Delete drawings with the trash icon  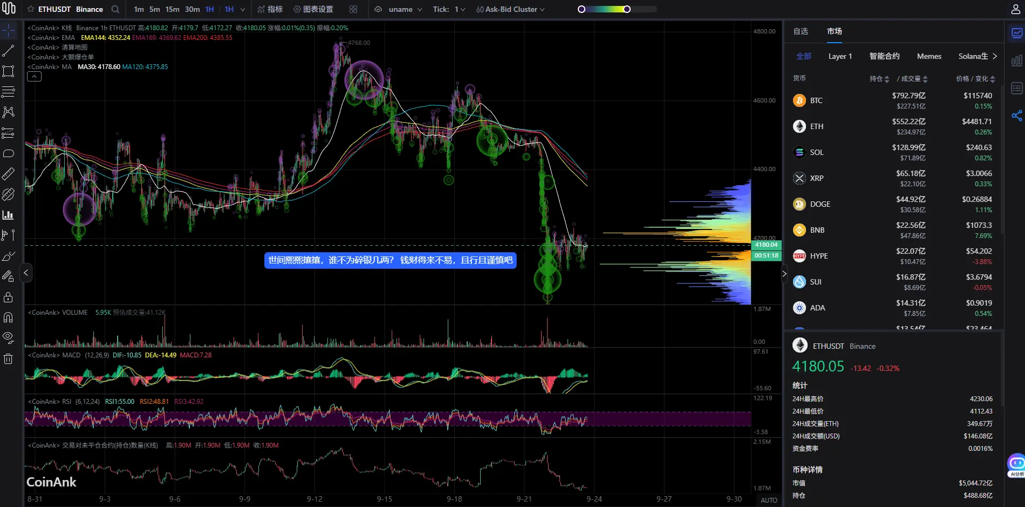9,359
